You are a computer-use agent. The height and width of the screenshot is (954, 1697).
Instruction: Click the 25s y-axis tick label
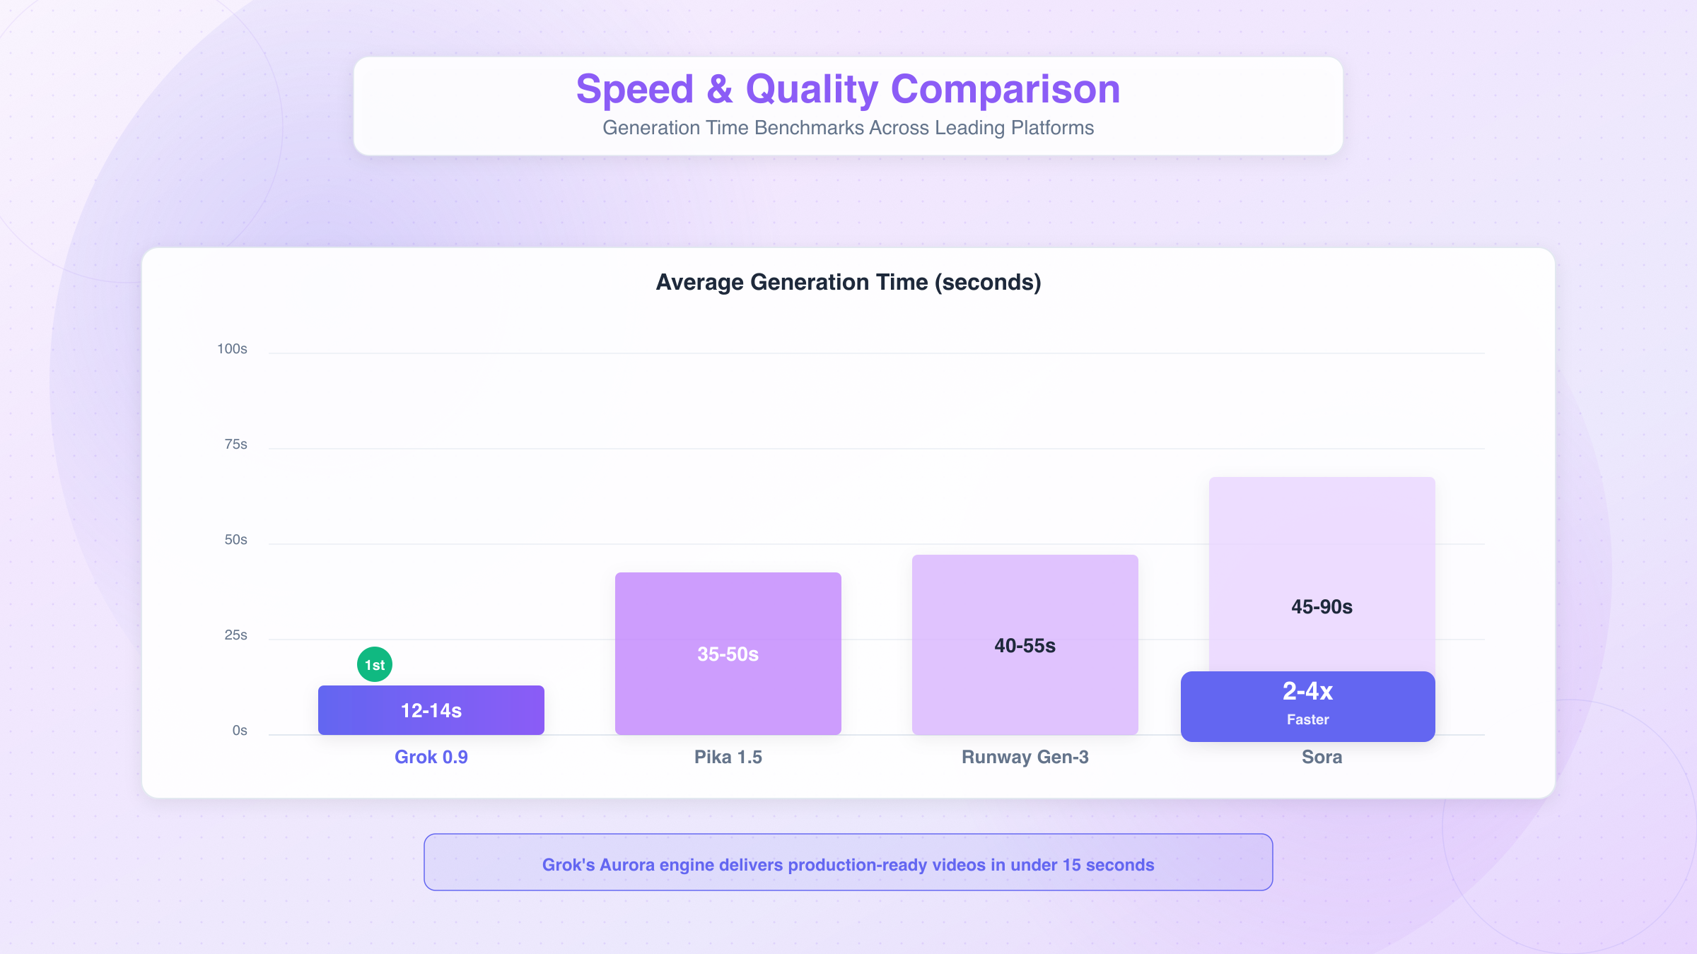point(235,635)
